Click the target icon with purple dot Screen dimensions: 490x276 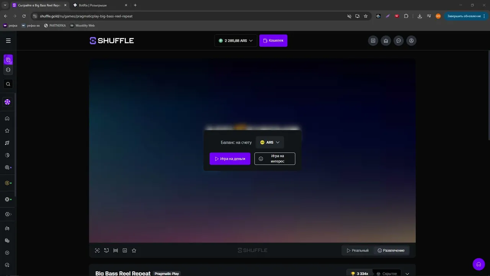7,168
